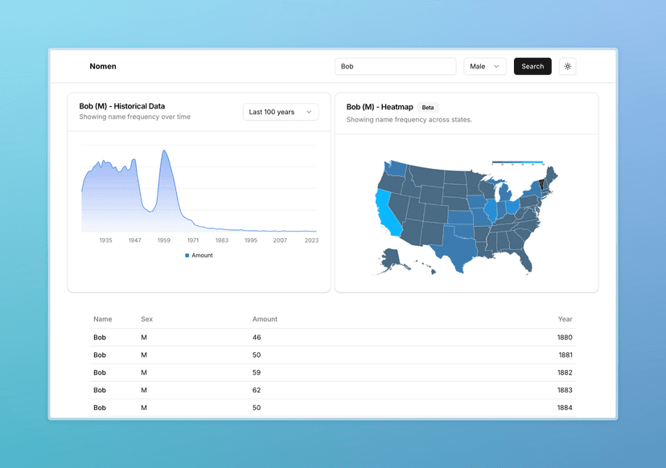The height and width of the screenshot is (468, 666).
Task: Click the blue Amount legend marker
Action: [187, 256]
